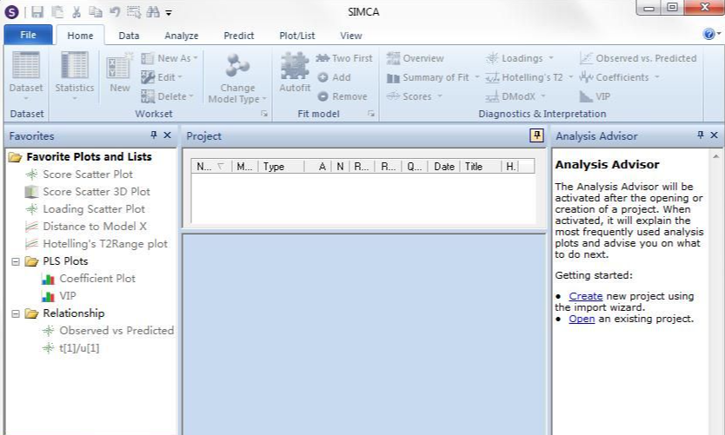The width and height of the screenshot is (725, 435).
Task: Switch to the Home tab
Action: [80, 36]
